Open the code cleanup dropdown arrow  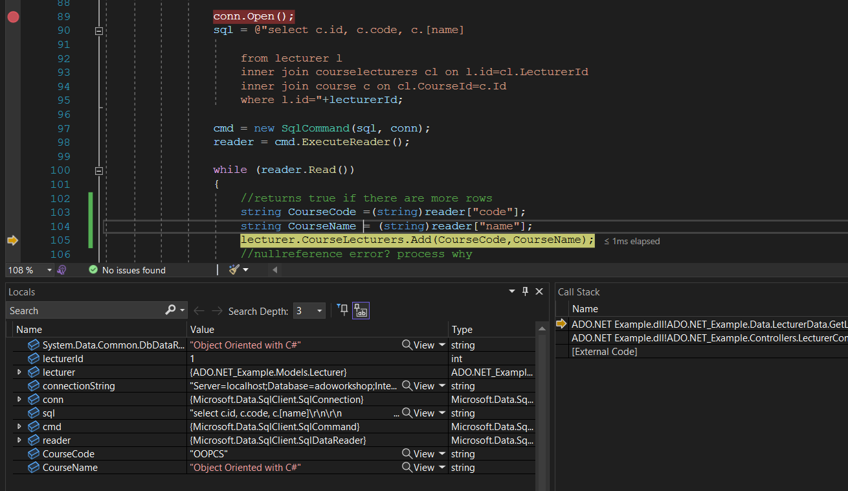tap(245, 270)
